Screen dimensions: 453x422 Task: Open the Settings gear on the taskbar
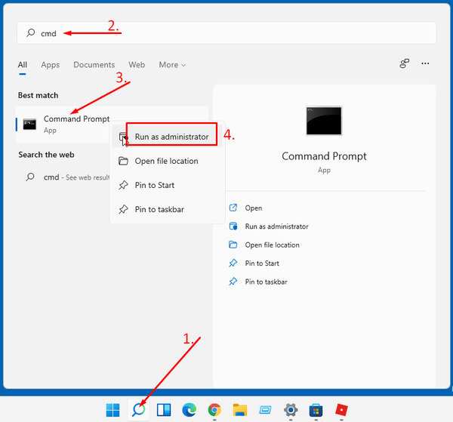[x=291, y=410]
